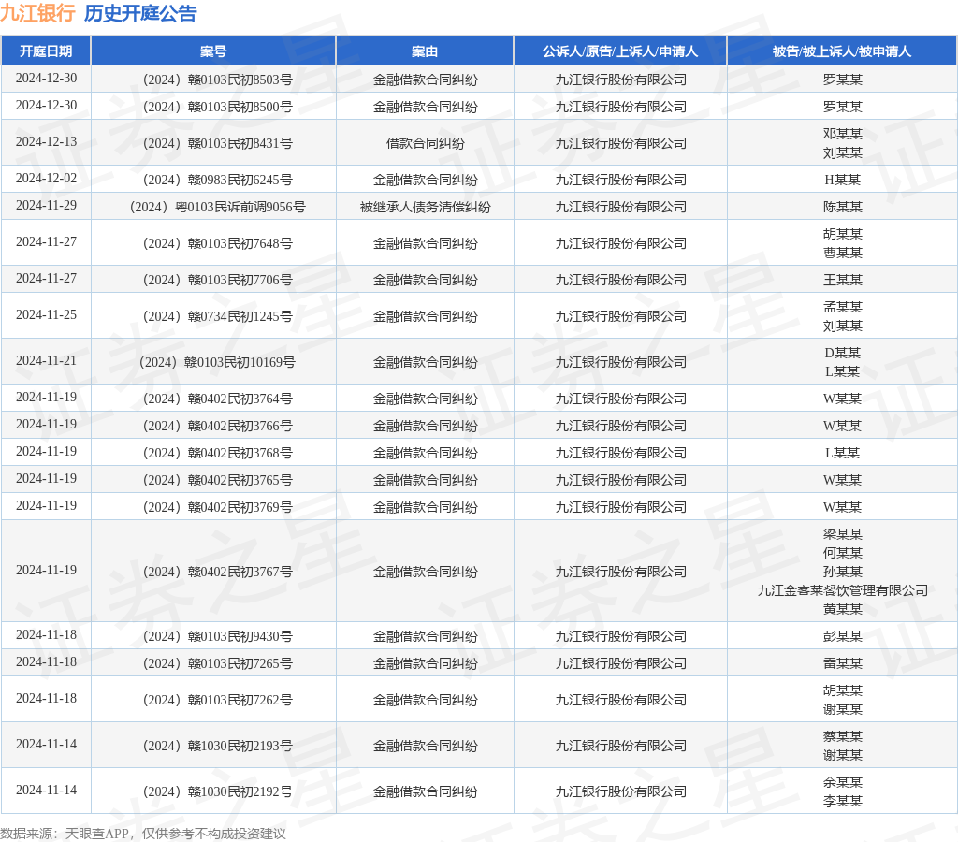Click 金融借款合同纠纷 in the 2192 row
The height and width of the screenshot is (842, 958).
point(426,791)
